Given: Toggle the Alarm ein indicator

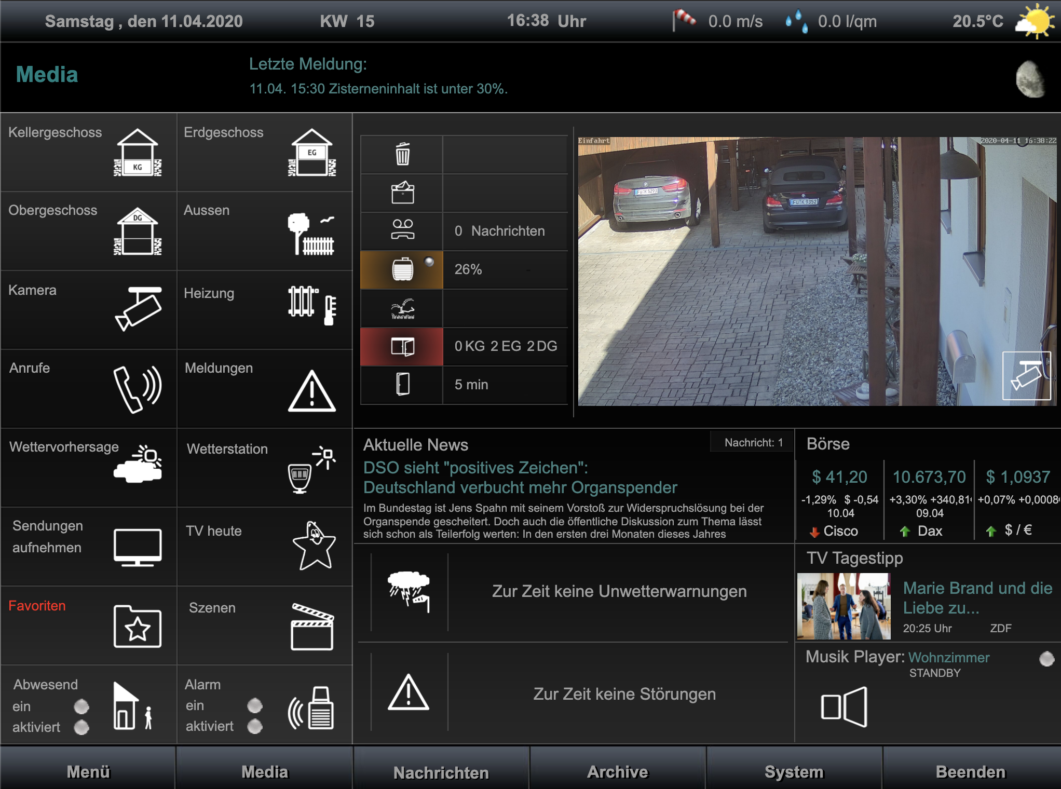Looking at the screenshot, I should (254, 705).
